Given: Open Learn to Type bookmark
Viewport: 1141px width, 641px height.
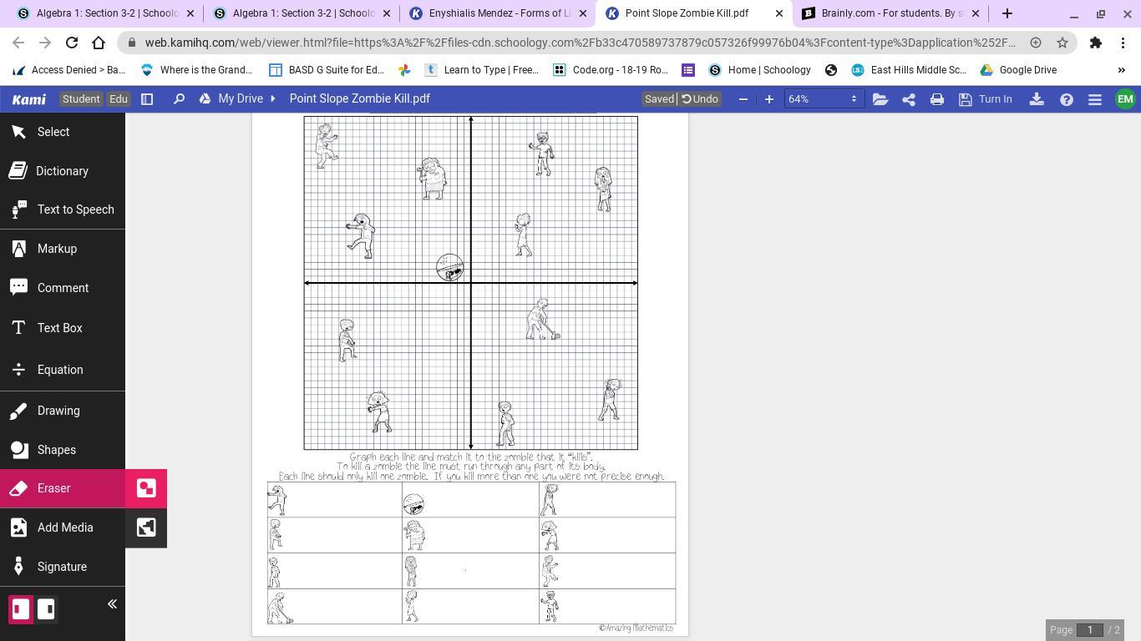Looking at the screenshot, I should 482,70.
